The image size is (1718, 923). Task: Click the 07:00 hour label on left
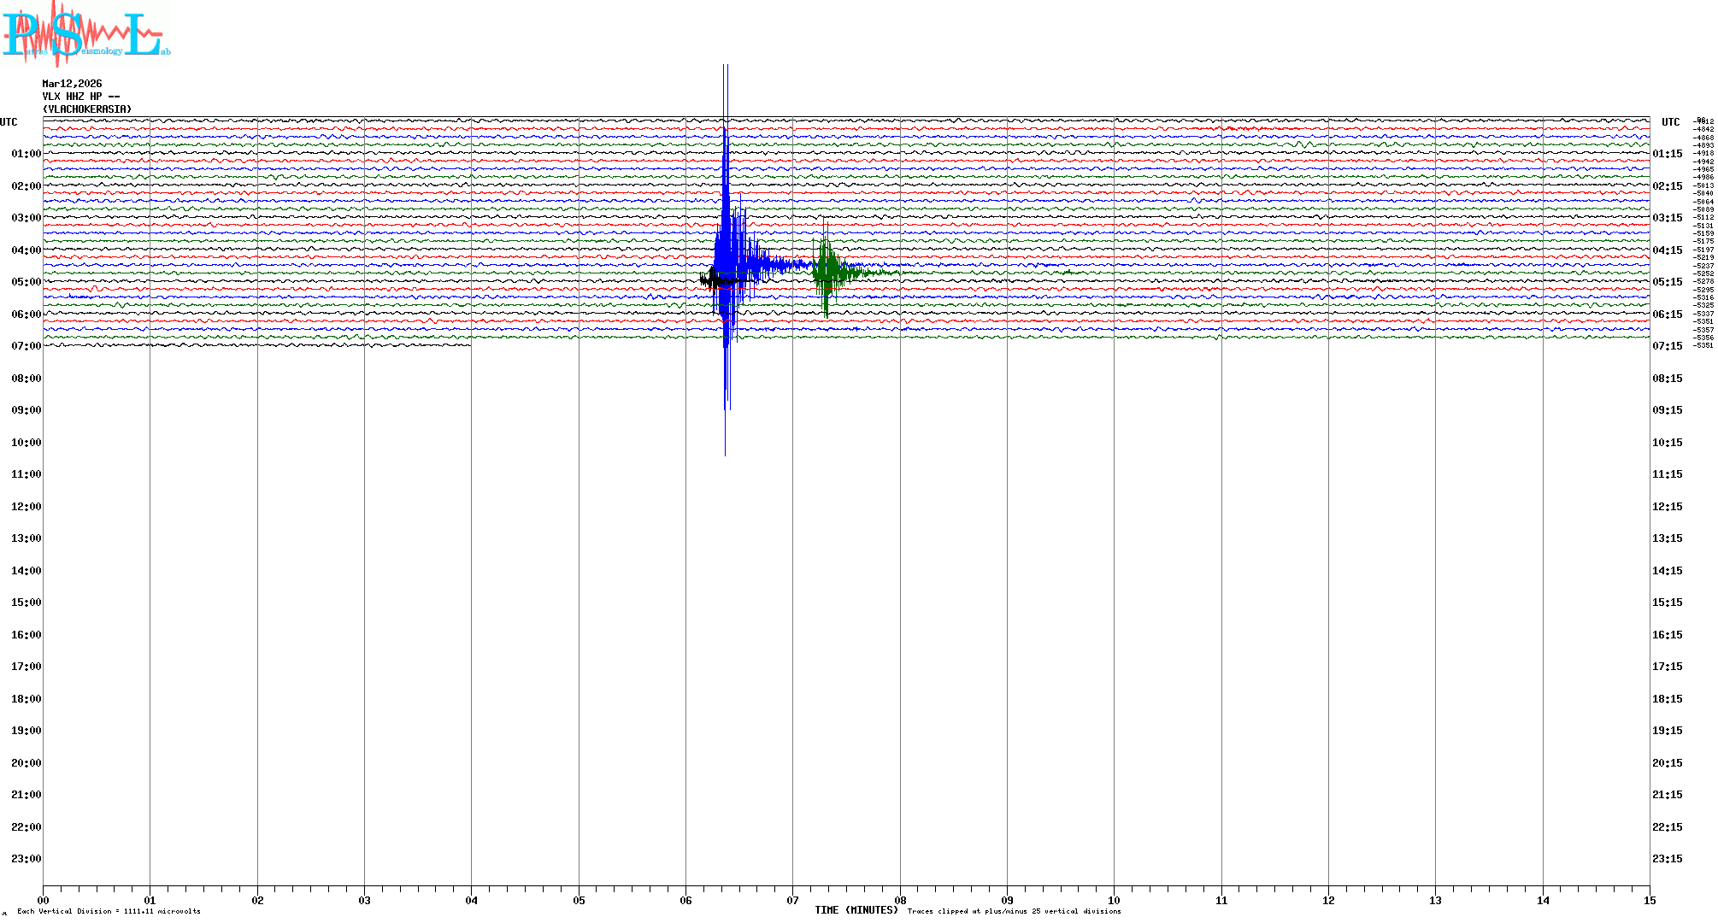tap(26, 346)
